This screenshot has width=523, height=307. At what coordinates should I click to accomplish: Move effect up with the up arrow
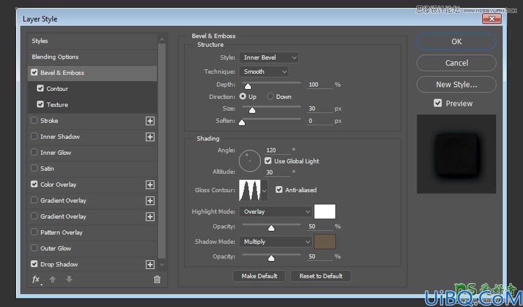click(52, 279)
